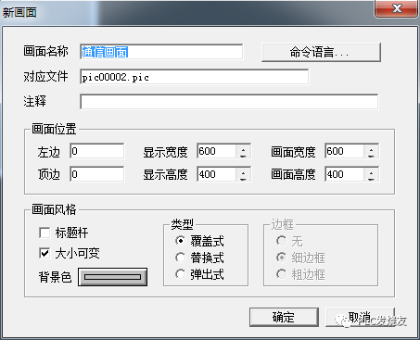
Task: Open the 背景色 background color picker
Action: click(x=112, y=277)
